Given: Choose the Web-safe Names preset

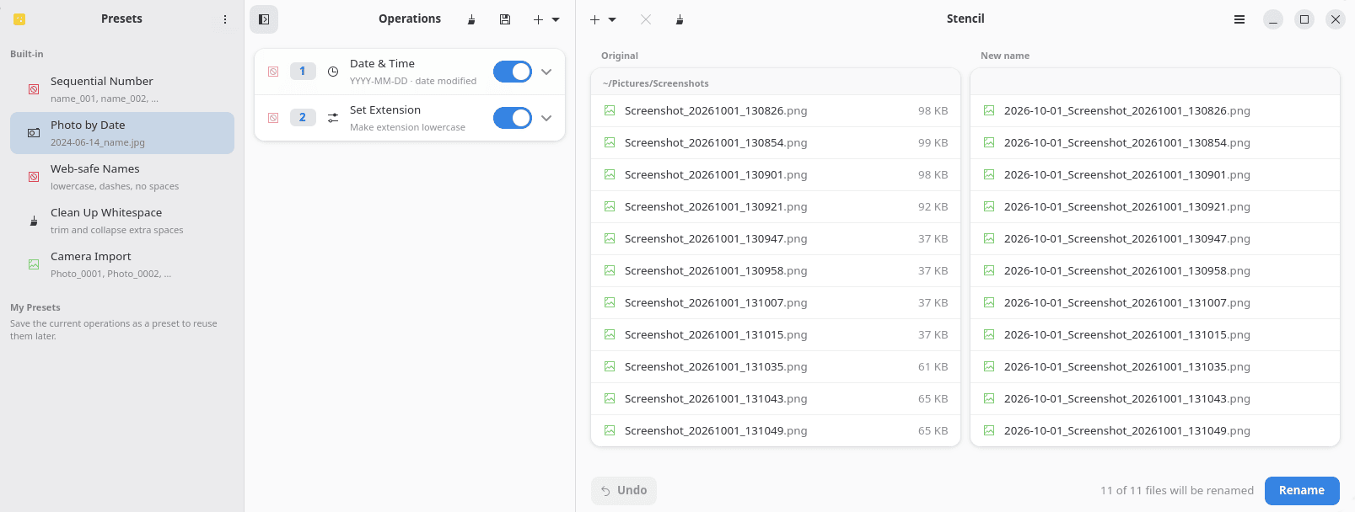Looking at the screenshot, I should coord(122,177).
